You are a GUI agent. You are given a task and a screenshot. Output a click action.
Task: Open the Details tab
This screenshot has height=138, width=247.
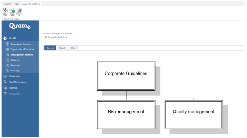coord(62,48)
